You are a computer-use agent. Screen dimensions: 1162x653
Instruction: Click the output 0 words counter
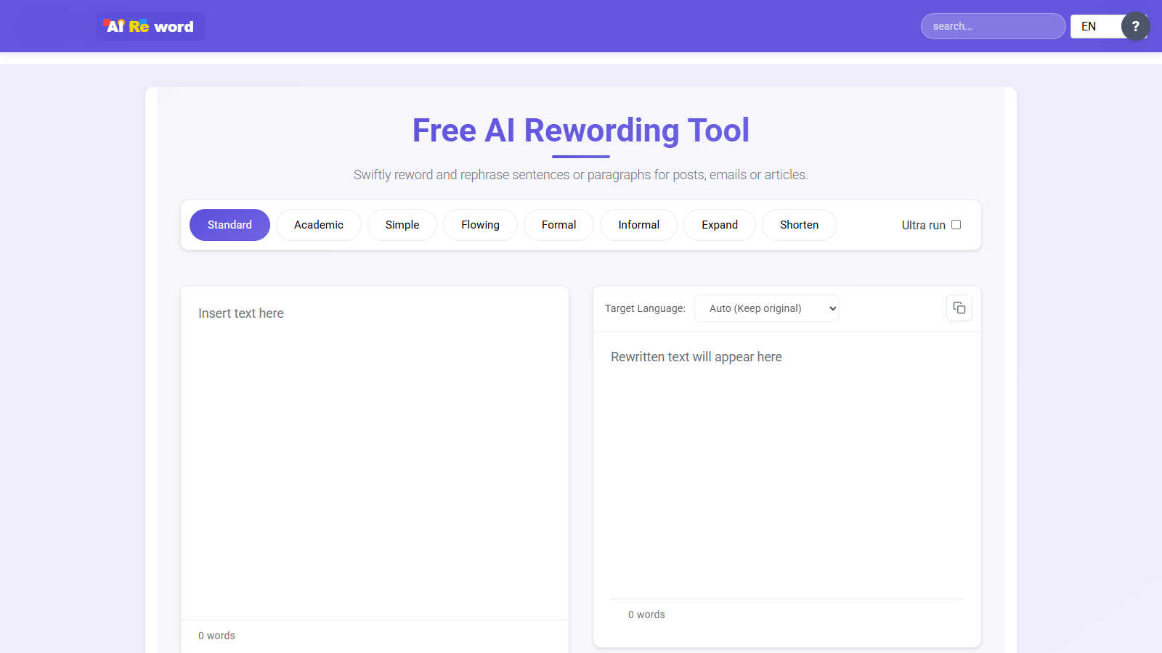pos(646,615)
